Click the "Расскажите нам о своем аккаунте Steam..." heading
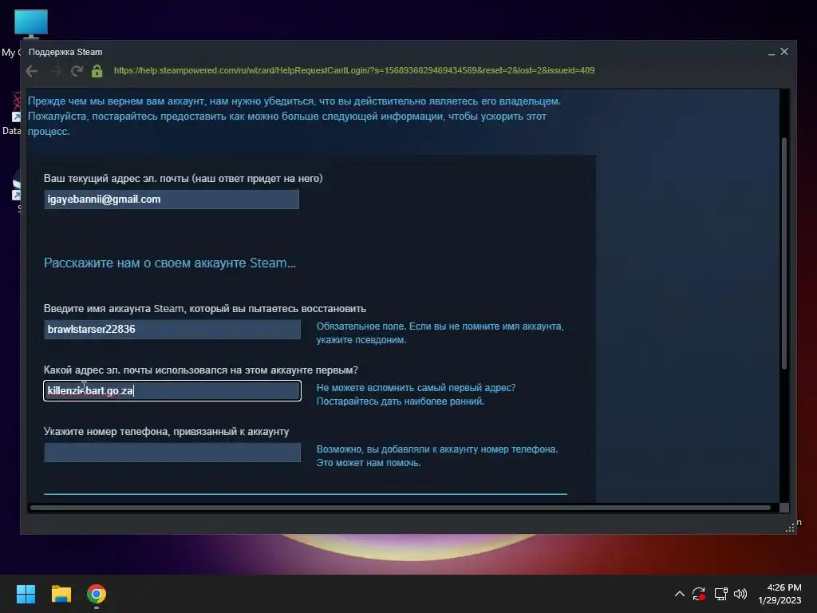 coord(170,263)
